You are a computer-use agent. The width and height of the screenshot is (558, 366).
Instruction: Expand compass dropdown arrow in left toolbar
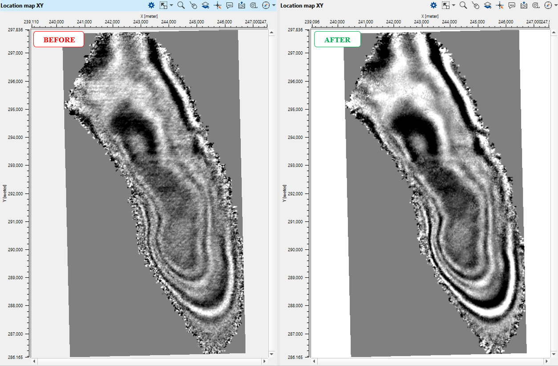click(274, 5)
